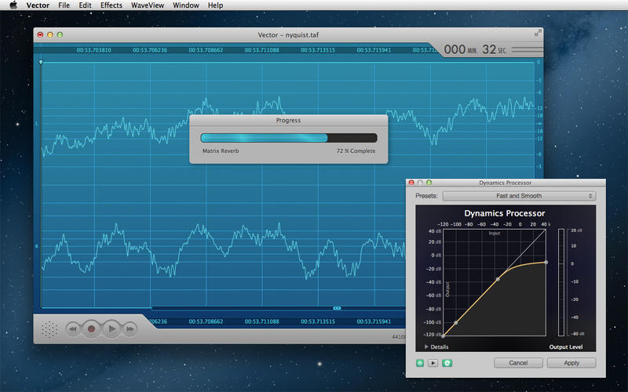The image size is (628, 392).
Task: Click the horizontal scrollbar thumb below the waveform
Action: point(337,308)
